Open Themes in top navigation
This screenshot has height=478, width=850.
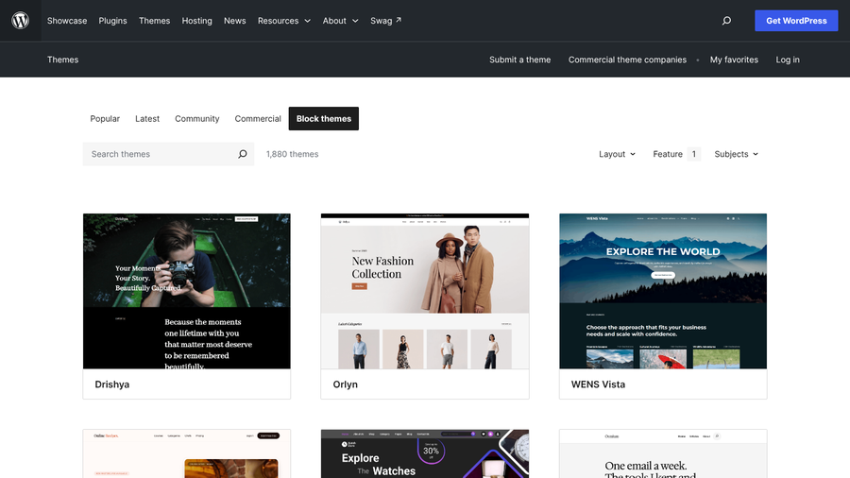click(155, 21)
